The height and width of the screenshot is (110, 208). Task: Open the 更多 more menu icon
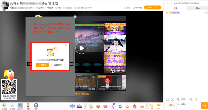36,106
